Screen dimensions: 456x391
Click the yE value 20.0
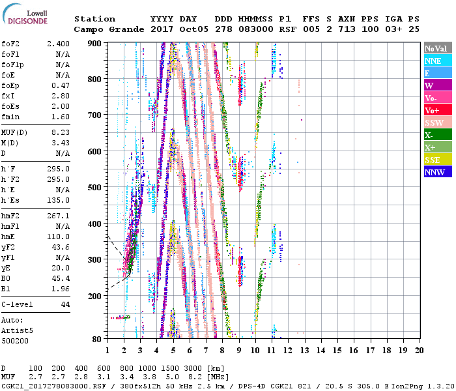coord(61,268)
